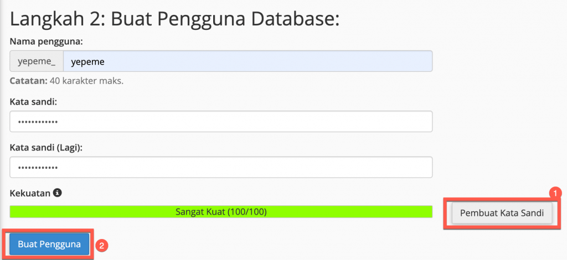
Task: Click the yepeme_ prefix box
Action: pyautogui.click(x=37, y=61)
